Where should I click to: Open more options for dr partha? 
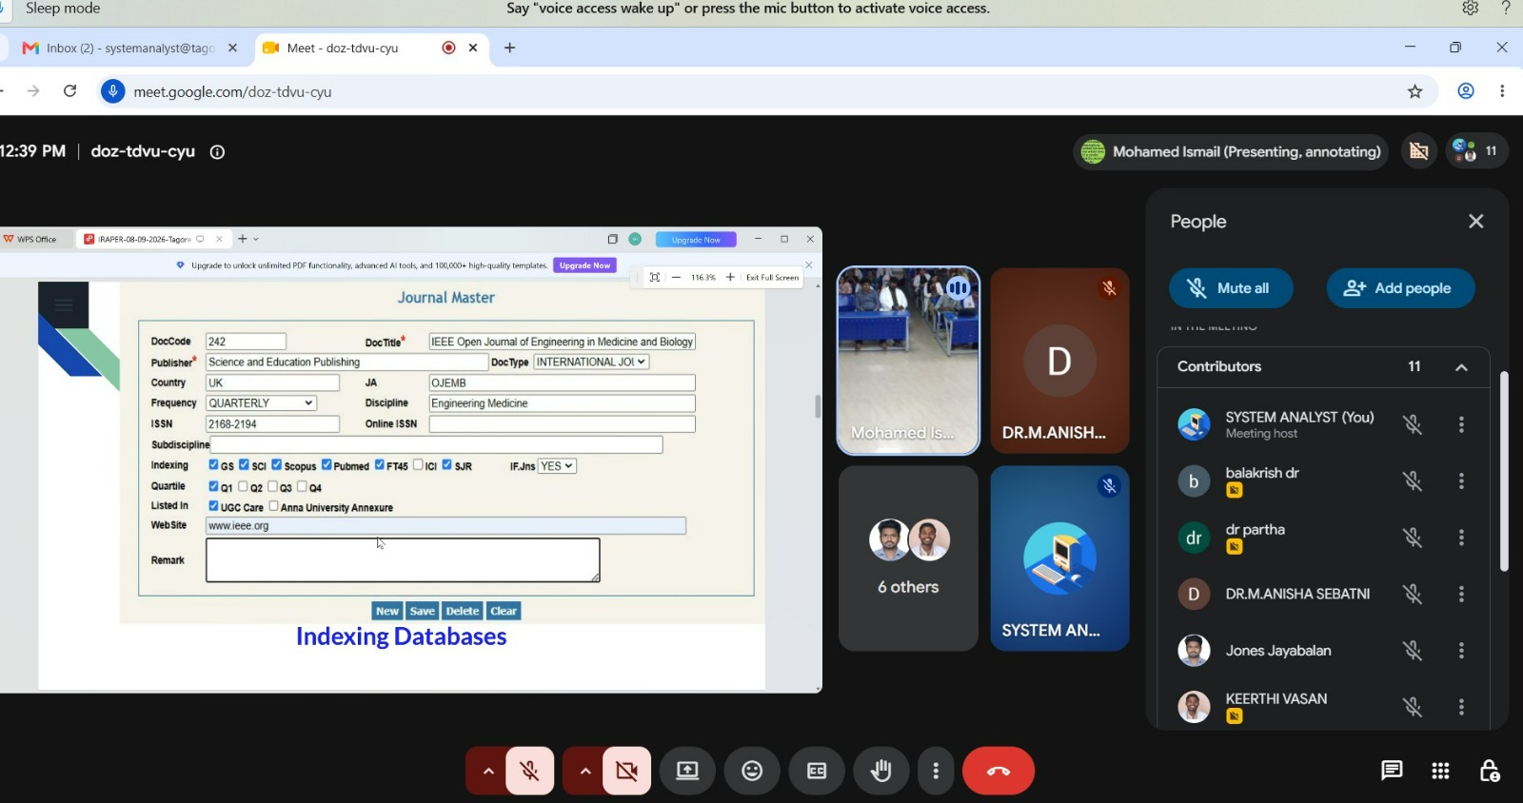coord(1461,538)
